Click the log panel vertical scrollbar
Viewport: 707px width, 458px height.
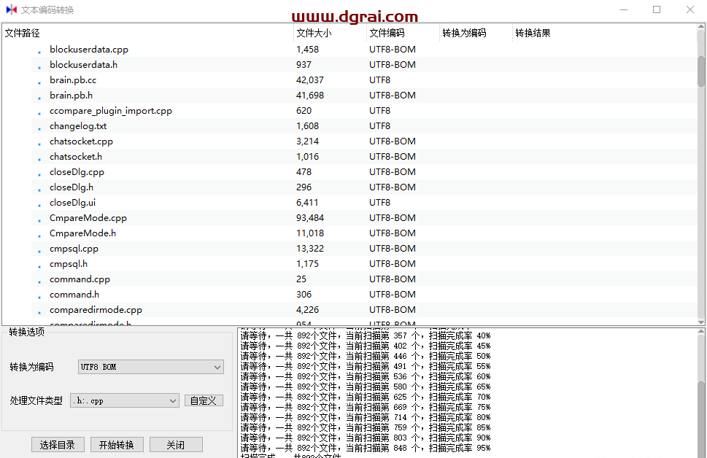(701, 394)
